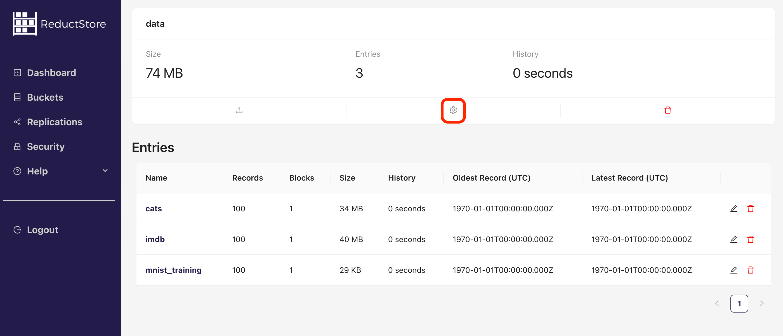Edit the imdb entry with pencil icon
The height and width of the screenshot is (336, 783).
tap(734, 239)
